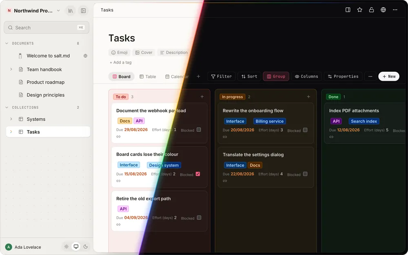Add card to In progress column

tap(308, 97)
